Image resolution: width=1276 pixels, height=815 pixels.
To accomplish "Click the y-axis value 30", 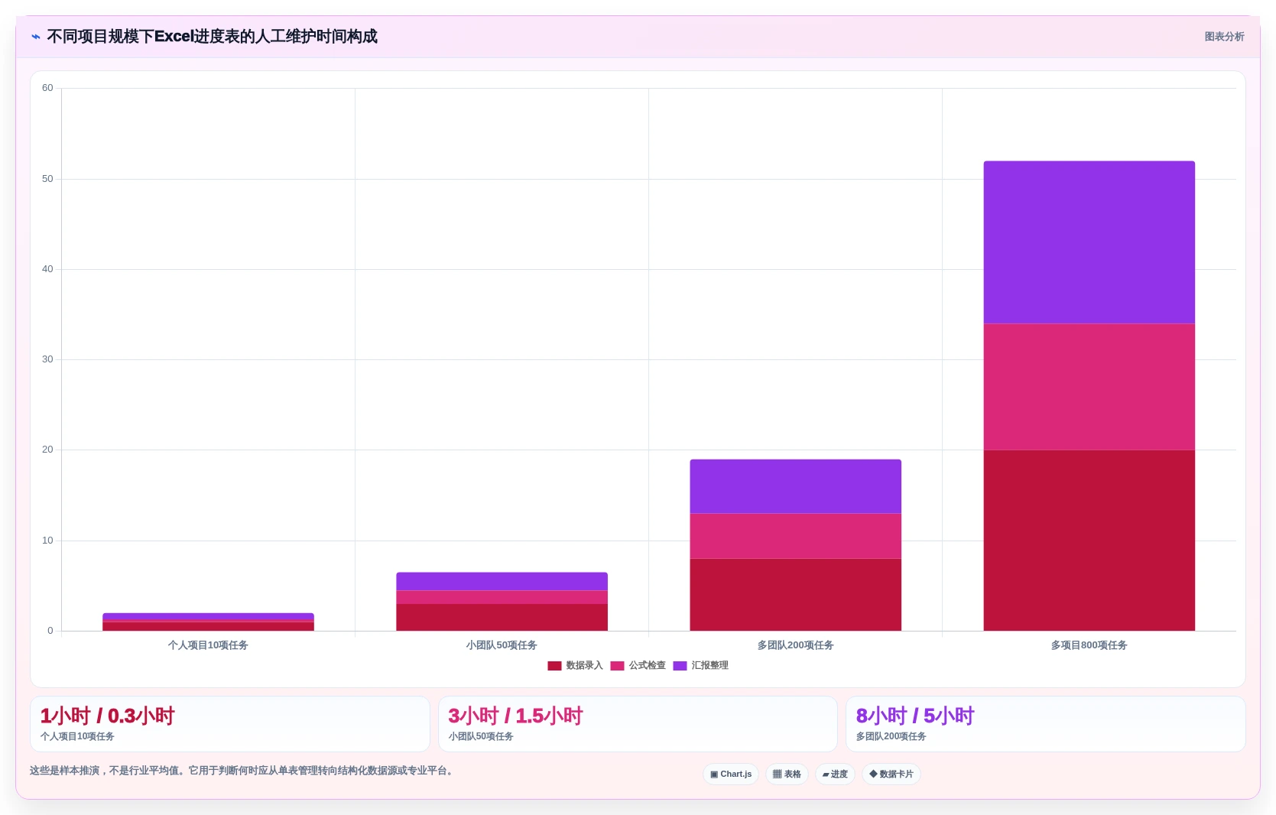I will tap(47, 359).
